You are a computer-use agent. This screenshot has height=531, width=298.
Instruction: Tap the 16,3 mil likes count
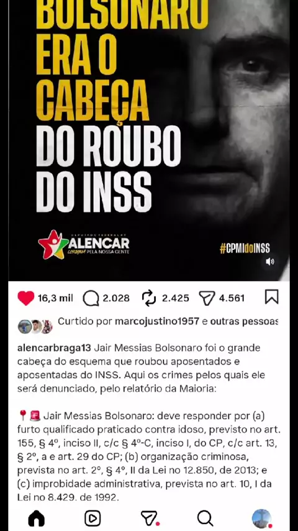tap(55, 298)
